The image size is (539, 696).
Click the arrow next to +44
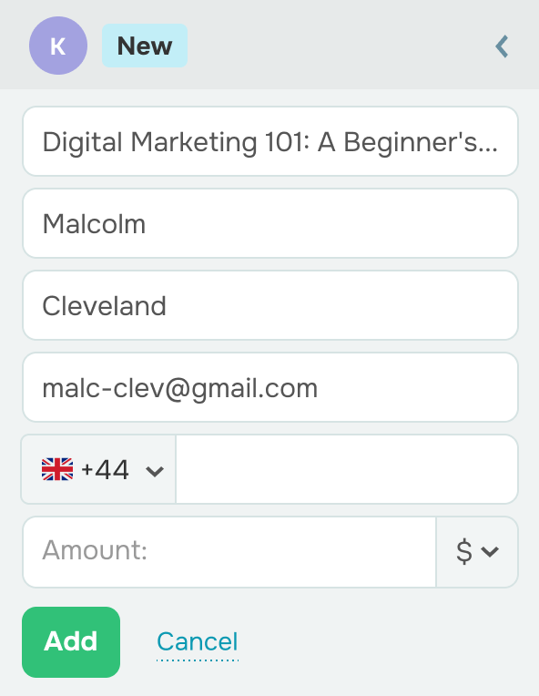(155, 471)
